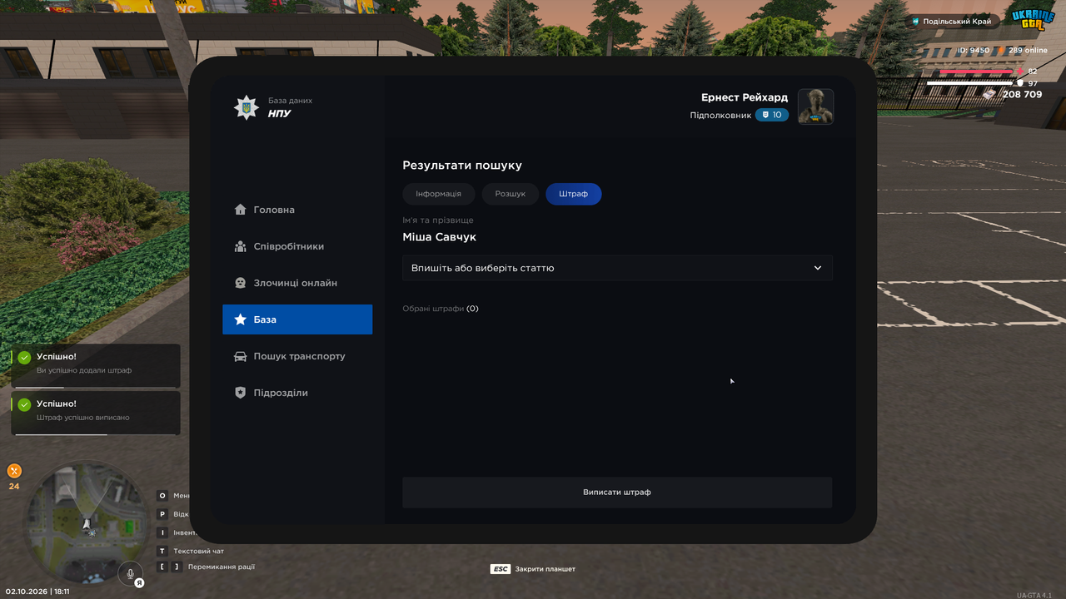Click Закрити планшет label
This screenshot has width=1066, height=599.
coord(545,569)
